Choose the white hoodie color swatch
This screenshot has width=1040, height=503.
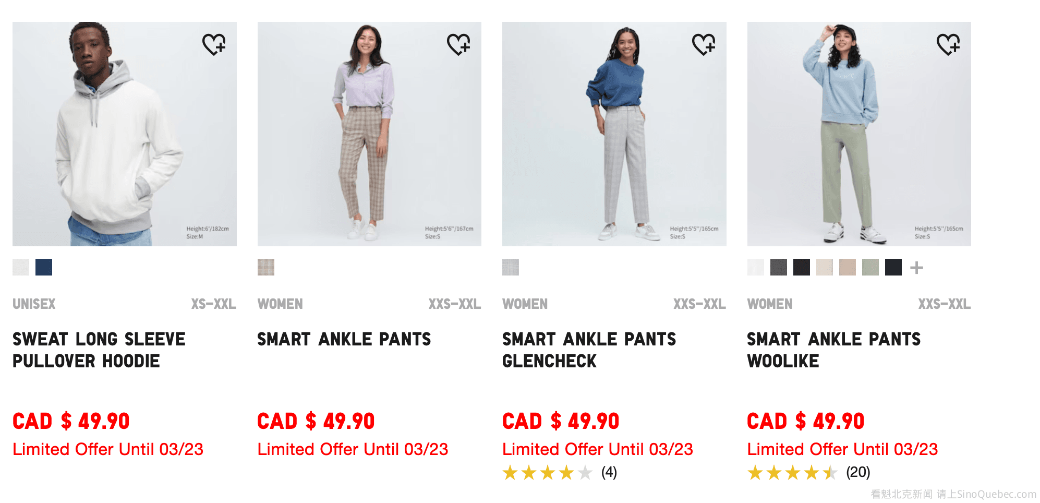pyautogui.click(x=21, y=267)
